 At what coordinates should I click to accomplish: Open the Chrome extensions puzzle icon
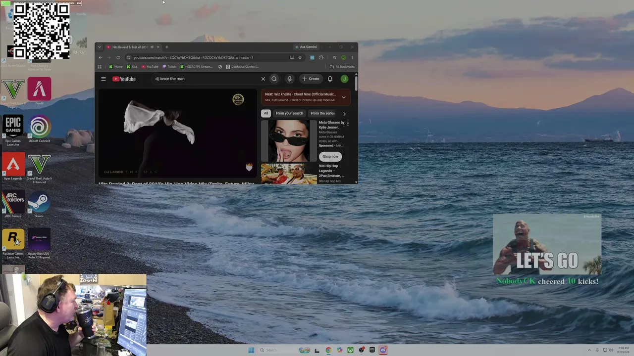pos(321,57)
